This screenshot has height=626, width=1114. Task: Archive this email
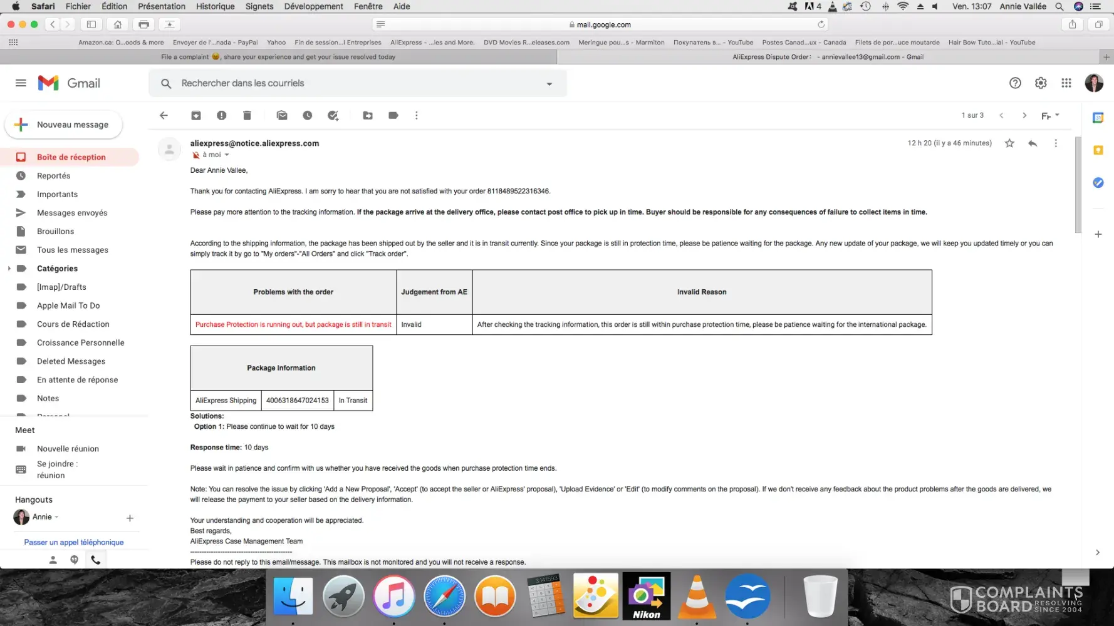coord(196,115)
